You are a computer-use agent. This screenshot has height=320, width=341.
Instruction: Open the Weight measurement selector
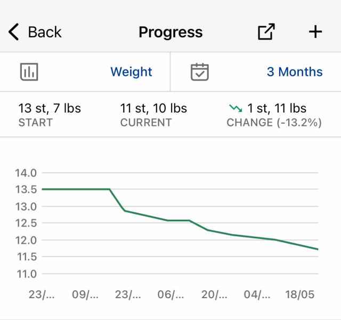coord(131,72)
